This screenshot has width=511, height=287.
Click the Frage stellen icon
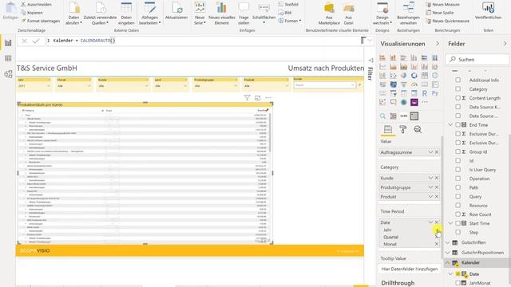point(244,7)
